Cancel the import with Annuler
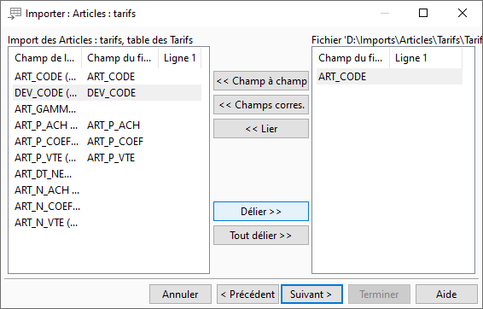 click(x=180, y=294)
